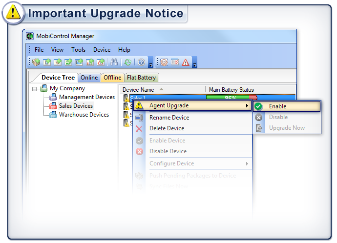
Task: Click the MobiControl Manager title bar icon
Action: (30, 36)
